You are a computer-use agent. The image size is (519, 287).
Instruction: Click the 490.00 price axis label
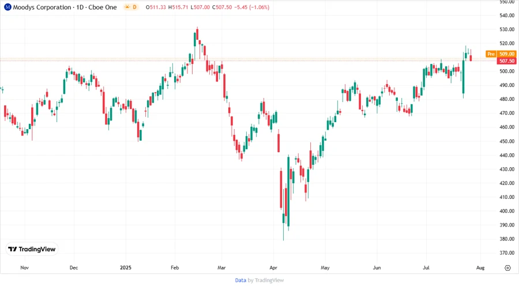[x=507, y=85]
